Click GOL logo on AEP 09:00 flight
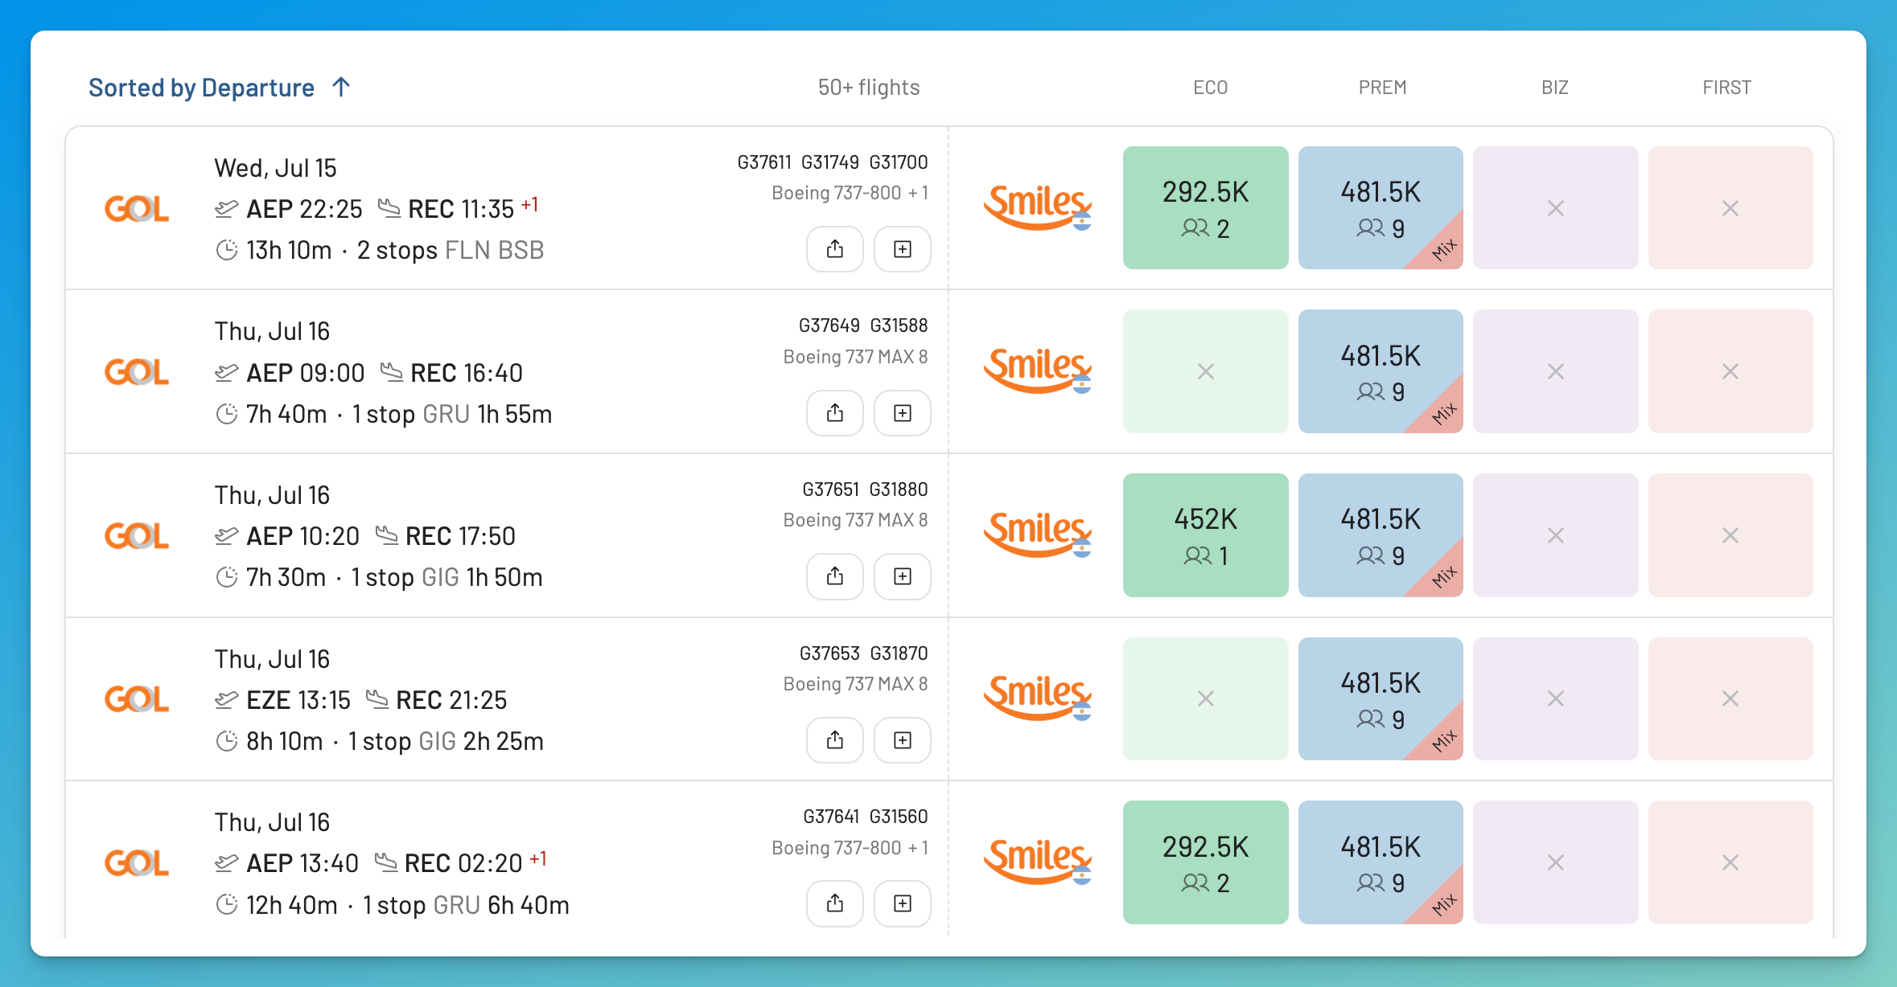1897x987 pixels. [x=137, y=372]
